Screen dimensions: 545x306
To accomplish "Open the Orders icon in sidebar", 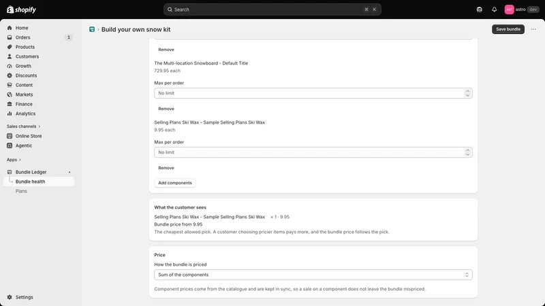I will [x=10, y=37].
